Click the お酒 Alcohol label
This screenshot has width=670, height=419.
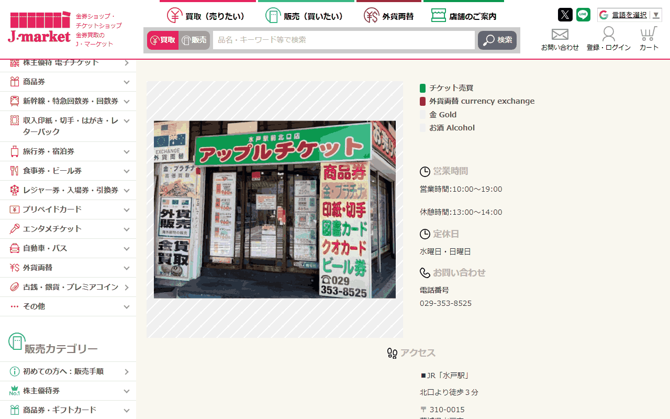pyautogui.click(x=452, y=128)
